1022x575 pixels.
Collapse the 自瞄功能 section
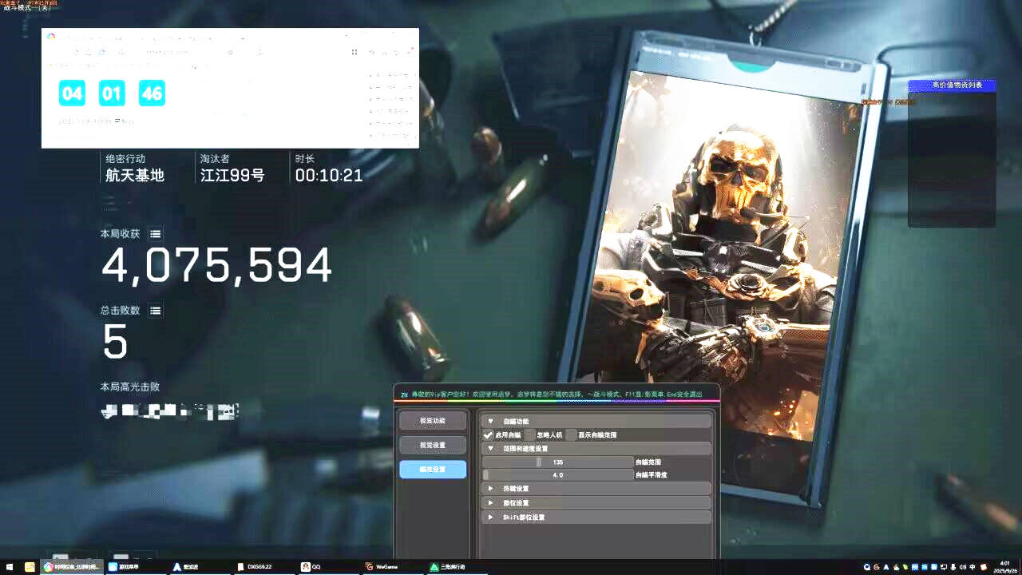[x=596, y=421]
